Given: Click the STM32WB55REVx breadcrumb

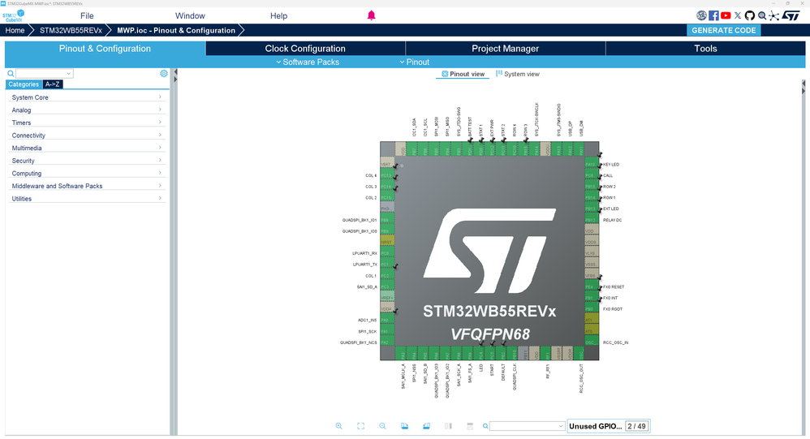Looking at the screenshot, I should [x=71, y=31].
